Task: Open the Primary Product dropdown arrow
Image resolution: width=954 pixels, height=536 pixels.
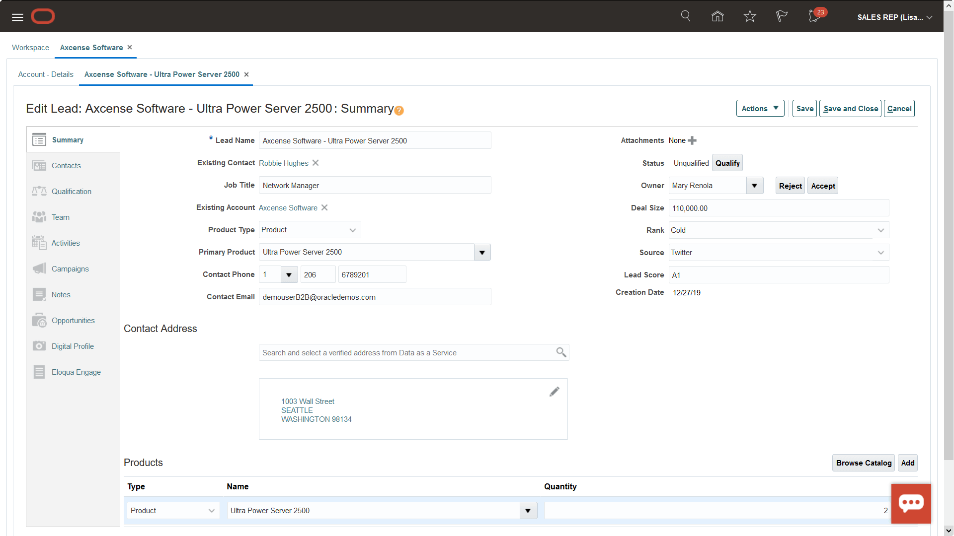Action: coord(481,252)
